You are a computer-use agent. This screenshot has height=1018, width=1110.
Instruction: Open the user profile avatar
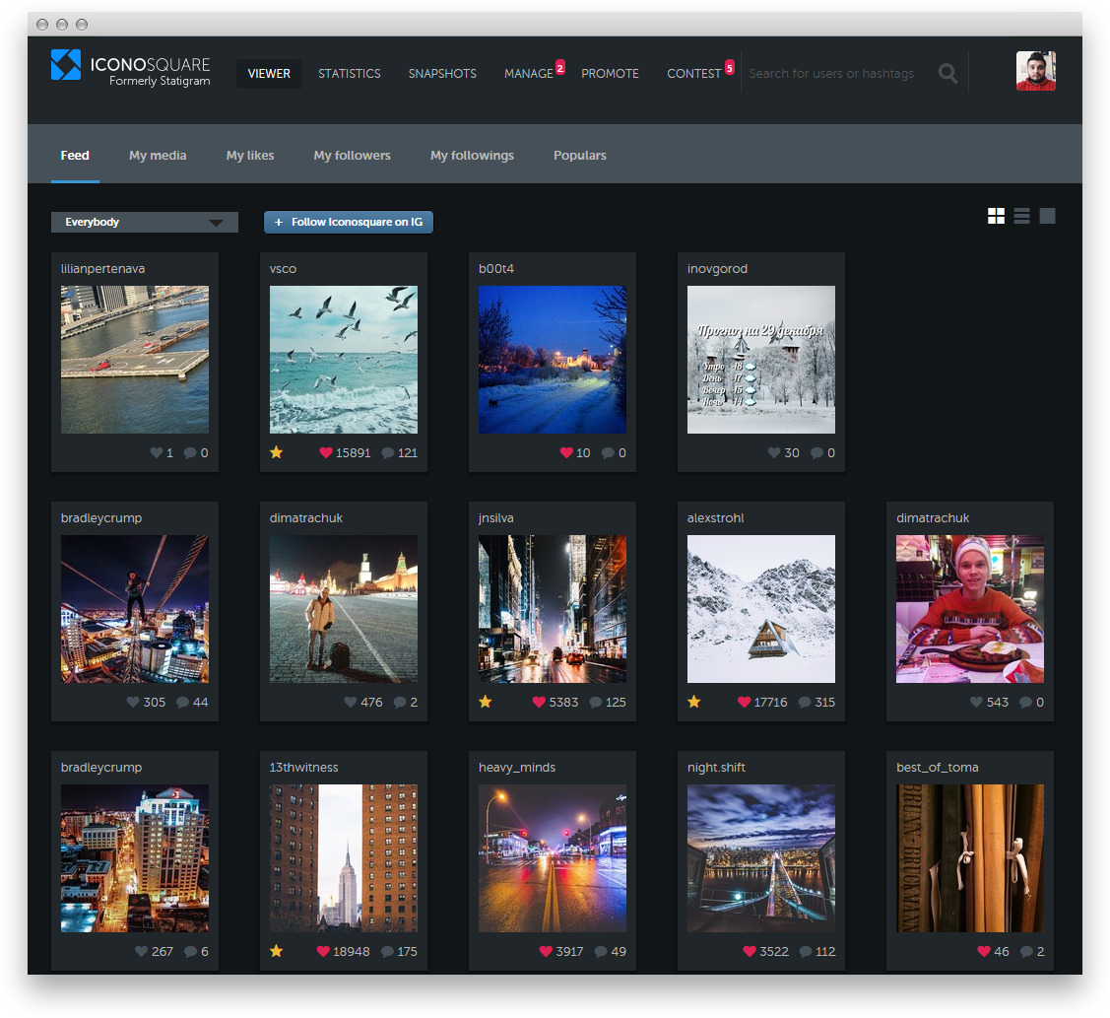coord(1036,71)
